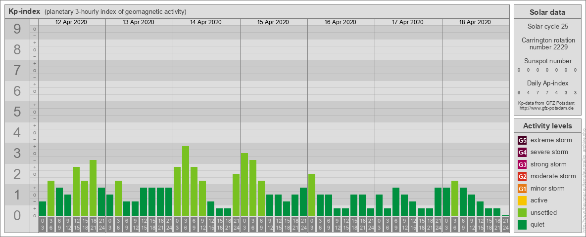Viewport: 586px width, 237px height.
Task: Click the Daily Ap-index value 6
Action: 519,92
